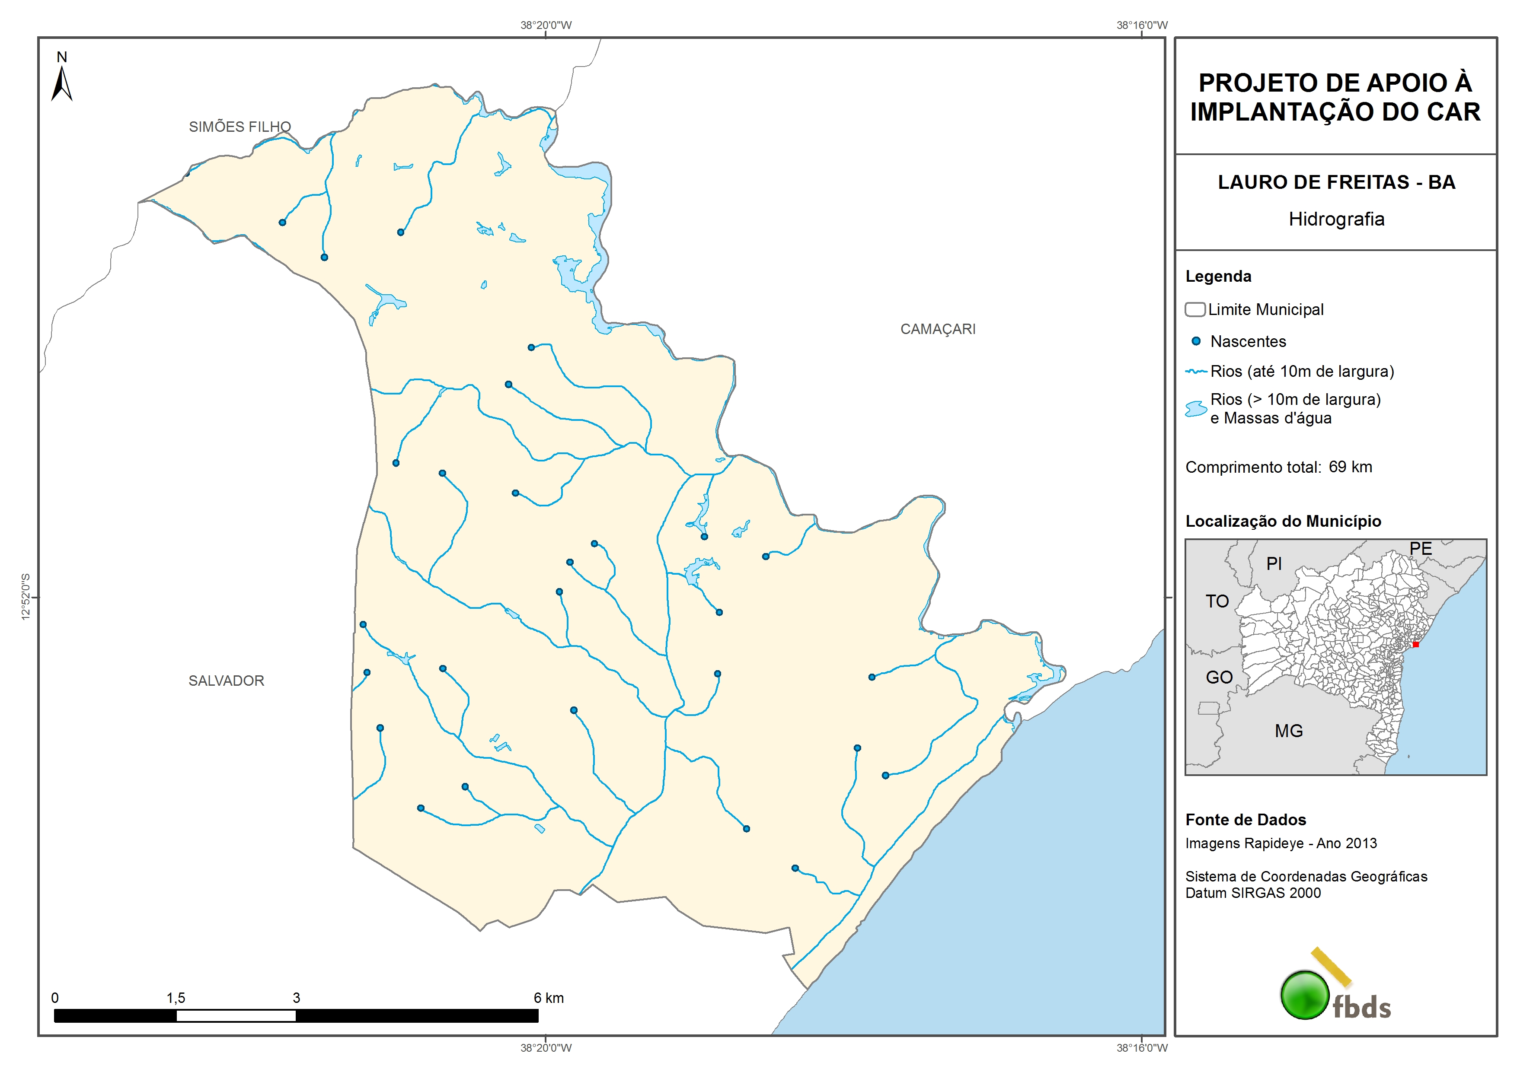This screenshot has height=1072, width=1517.
Task: Click the 6 km scale bar label
Action: [x=548, y=998]
